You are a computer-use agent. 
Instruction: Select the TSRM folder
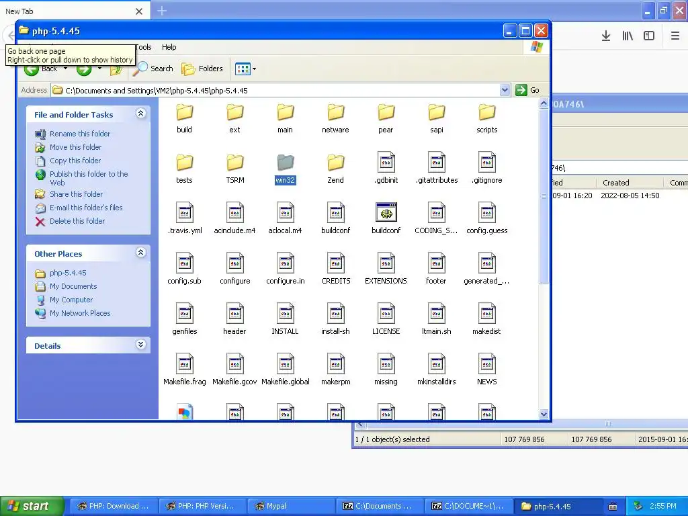point(234,169)
